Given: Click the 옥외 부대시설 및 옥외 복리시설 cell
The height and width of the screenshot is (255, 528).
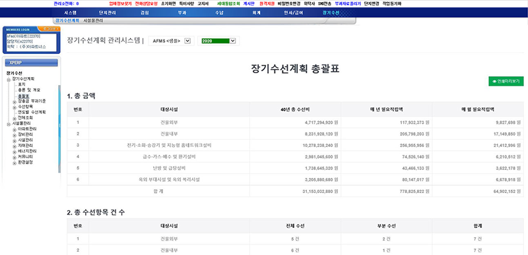Looking at the screenshot, I should pyautogui.click(x=169, y=179).
